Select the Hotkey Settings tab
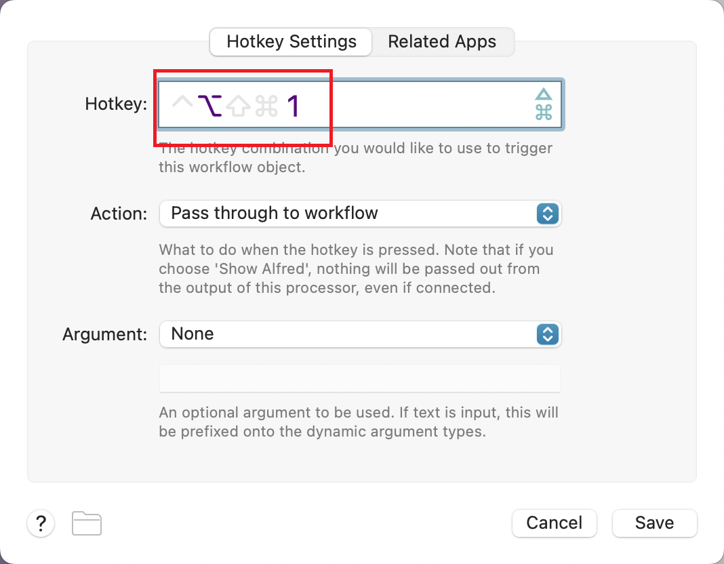The height and width of the screenshot is (564, 724). tap(291, 41)
